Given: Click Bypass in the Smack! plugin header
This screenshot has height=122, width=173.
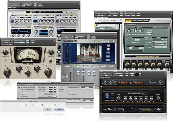Looking at the screenshot, I should point(33,41).
